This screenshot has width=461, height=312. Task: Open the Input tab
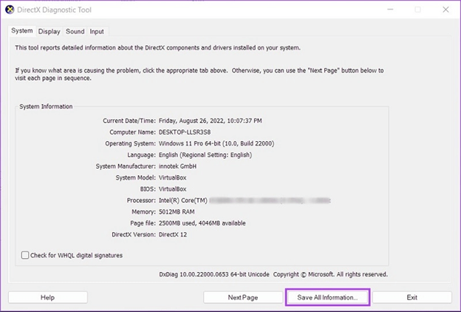pyautogui.click(x=97, y=32)
